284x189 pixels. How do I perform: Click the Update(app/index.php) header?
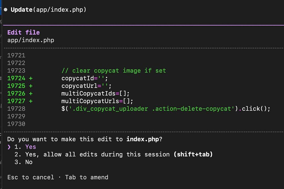pyautogui.click(x=48, y=10)
